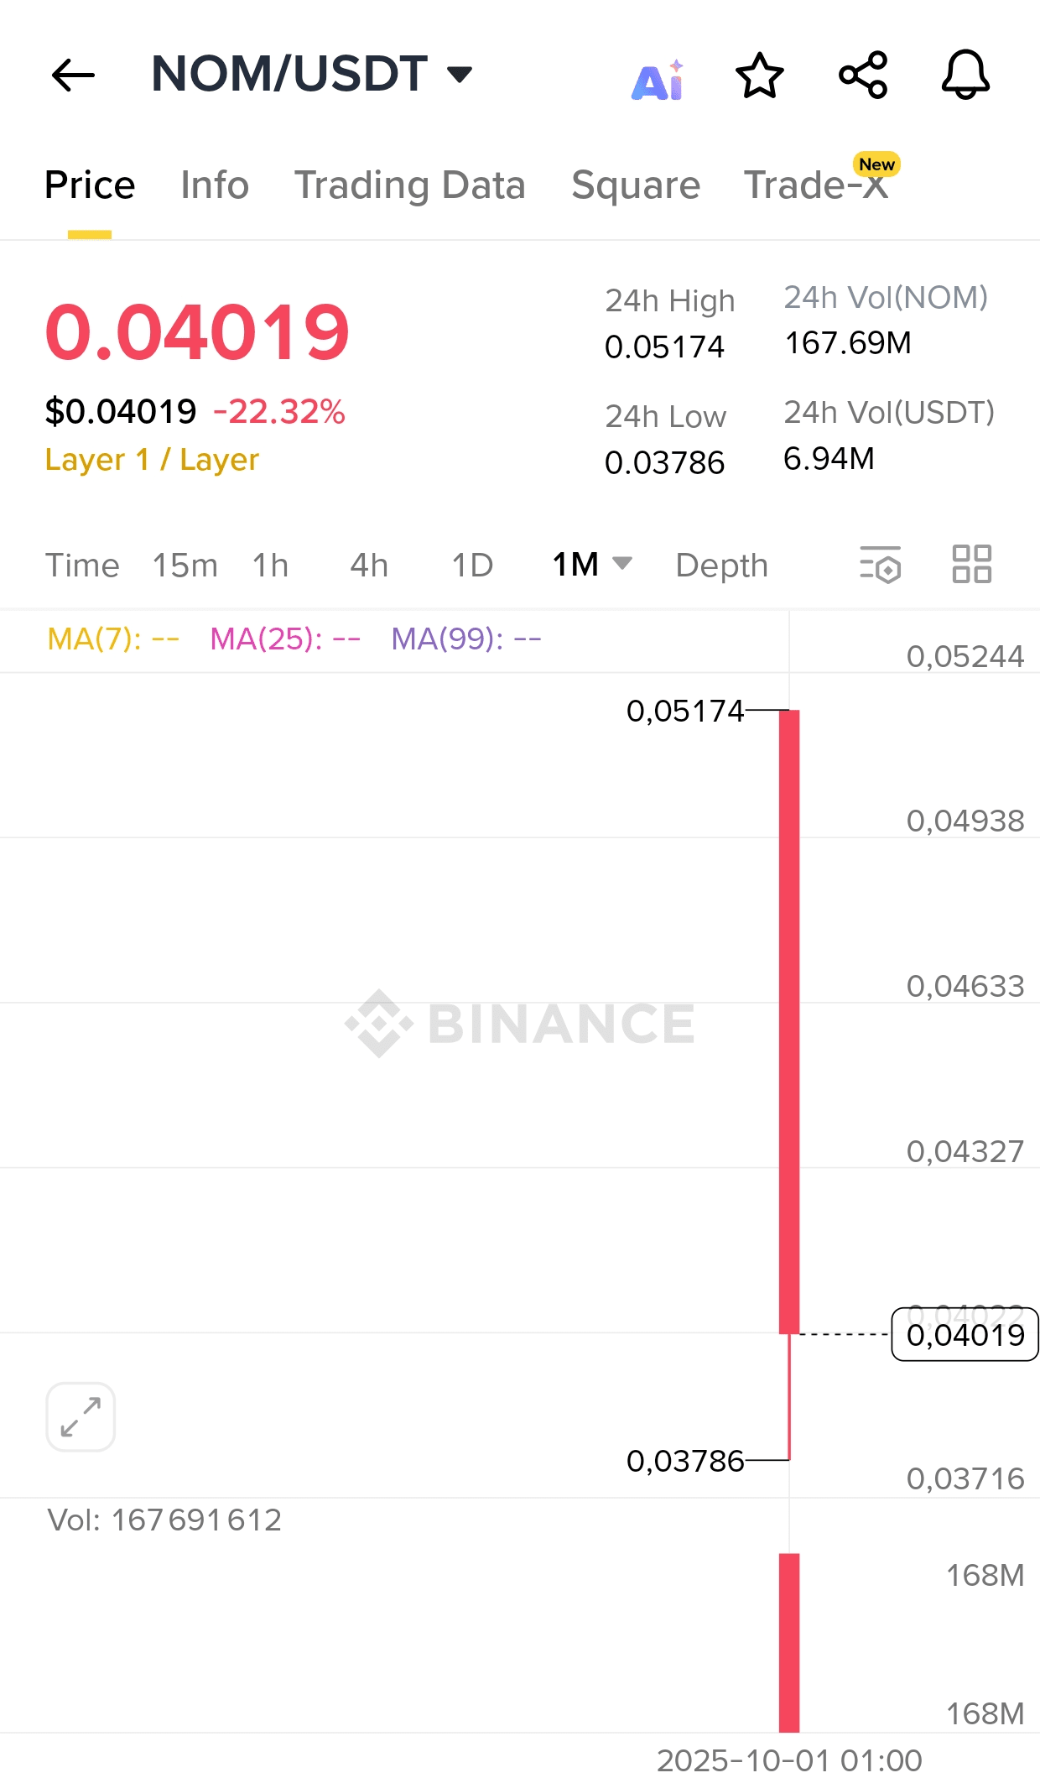The width and height of the screenshot is (1040, 1778).
Task: Select the 4h chart interval
Action: click(369, 565)
